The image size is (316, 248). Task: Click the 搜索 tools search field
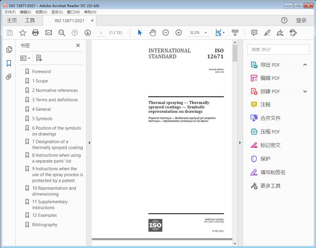click(x=278, y=49)
